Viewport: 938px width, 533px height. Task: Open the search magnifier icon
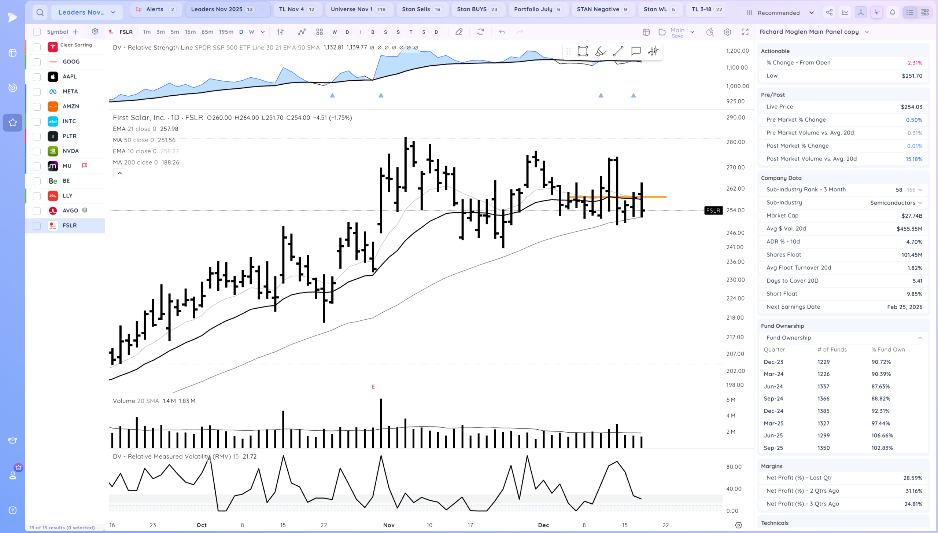pos(40,12)
